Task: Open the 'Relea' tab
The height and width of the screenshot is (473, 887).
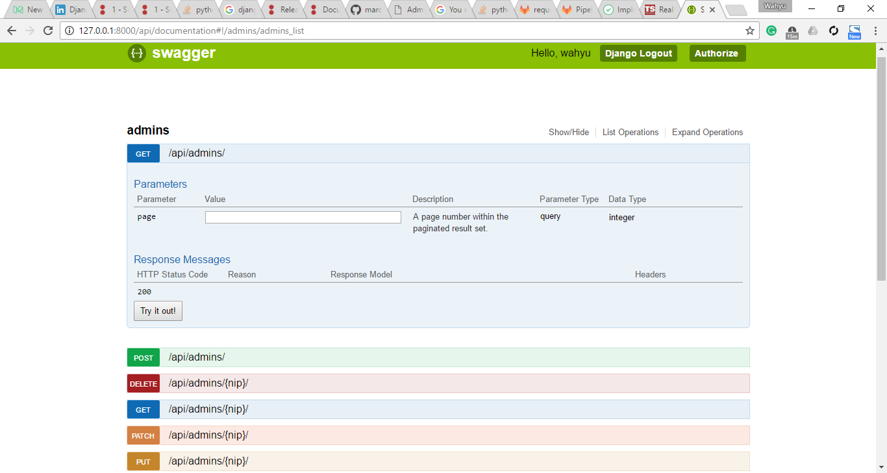Action: pyautogui.click(x=282, y=10)
